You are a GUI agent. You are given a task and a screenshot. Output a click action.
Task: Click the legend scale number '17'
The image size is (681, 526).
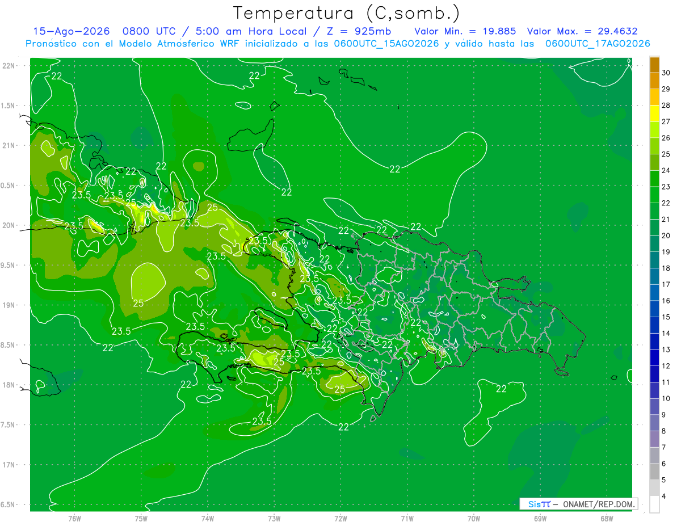(667, 284)
